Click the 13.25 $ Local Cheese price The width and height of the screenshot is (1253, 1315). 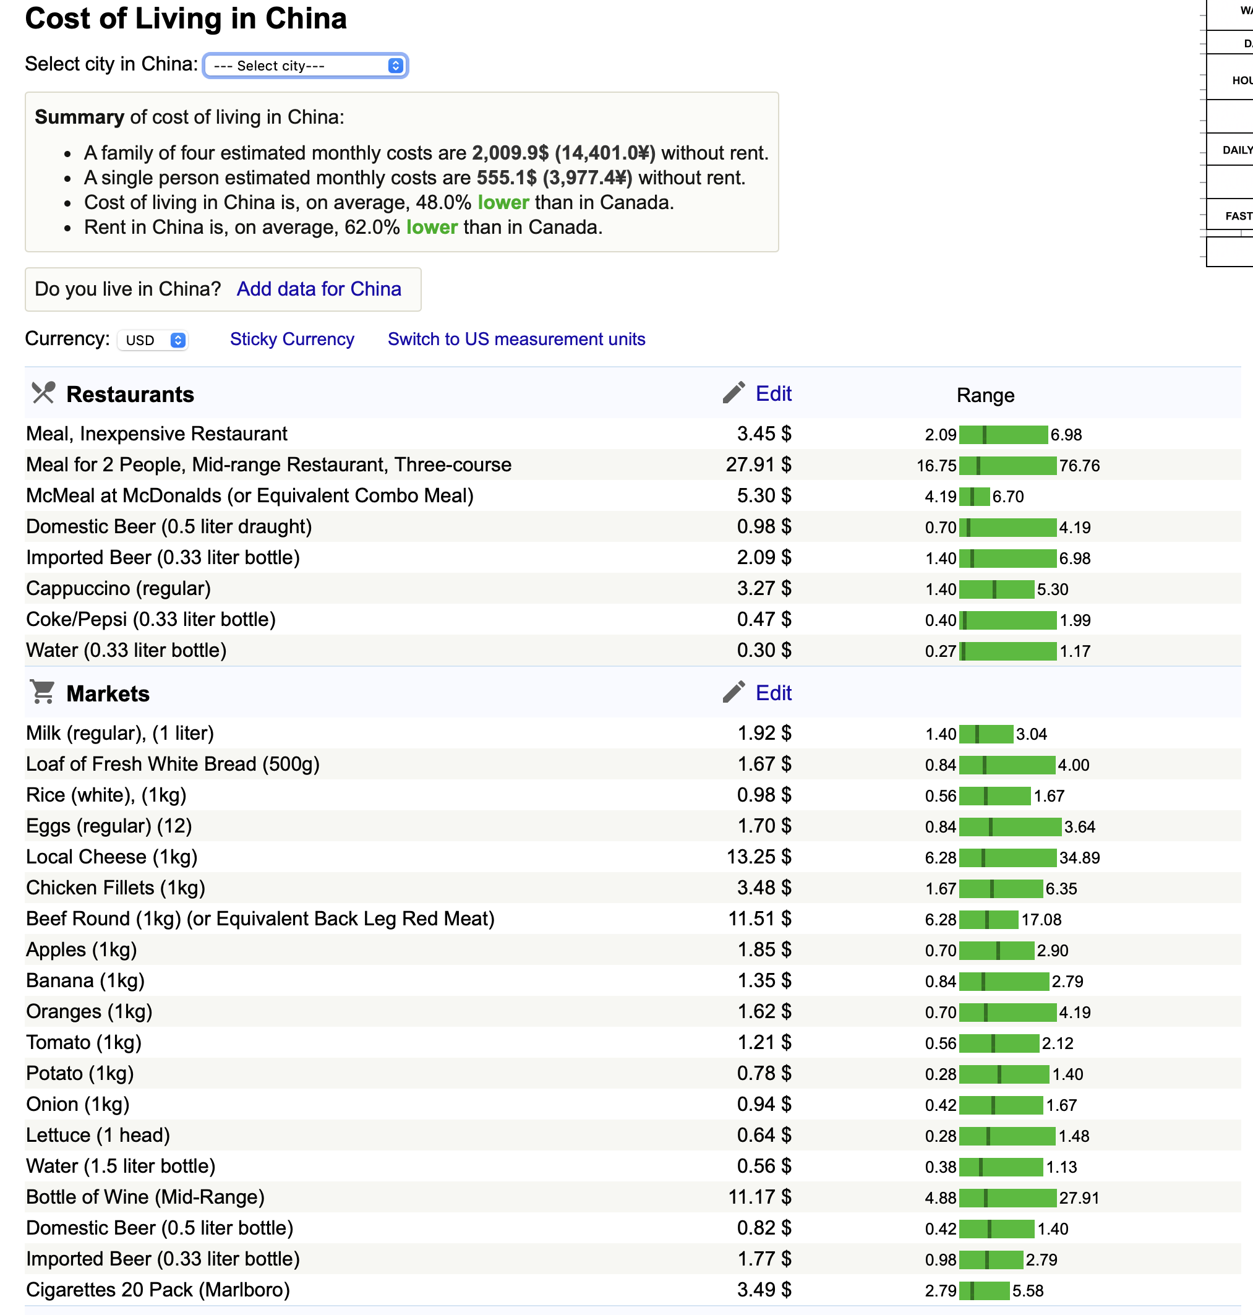coord(759,856)
